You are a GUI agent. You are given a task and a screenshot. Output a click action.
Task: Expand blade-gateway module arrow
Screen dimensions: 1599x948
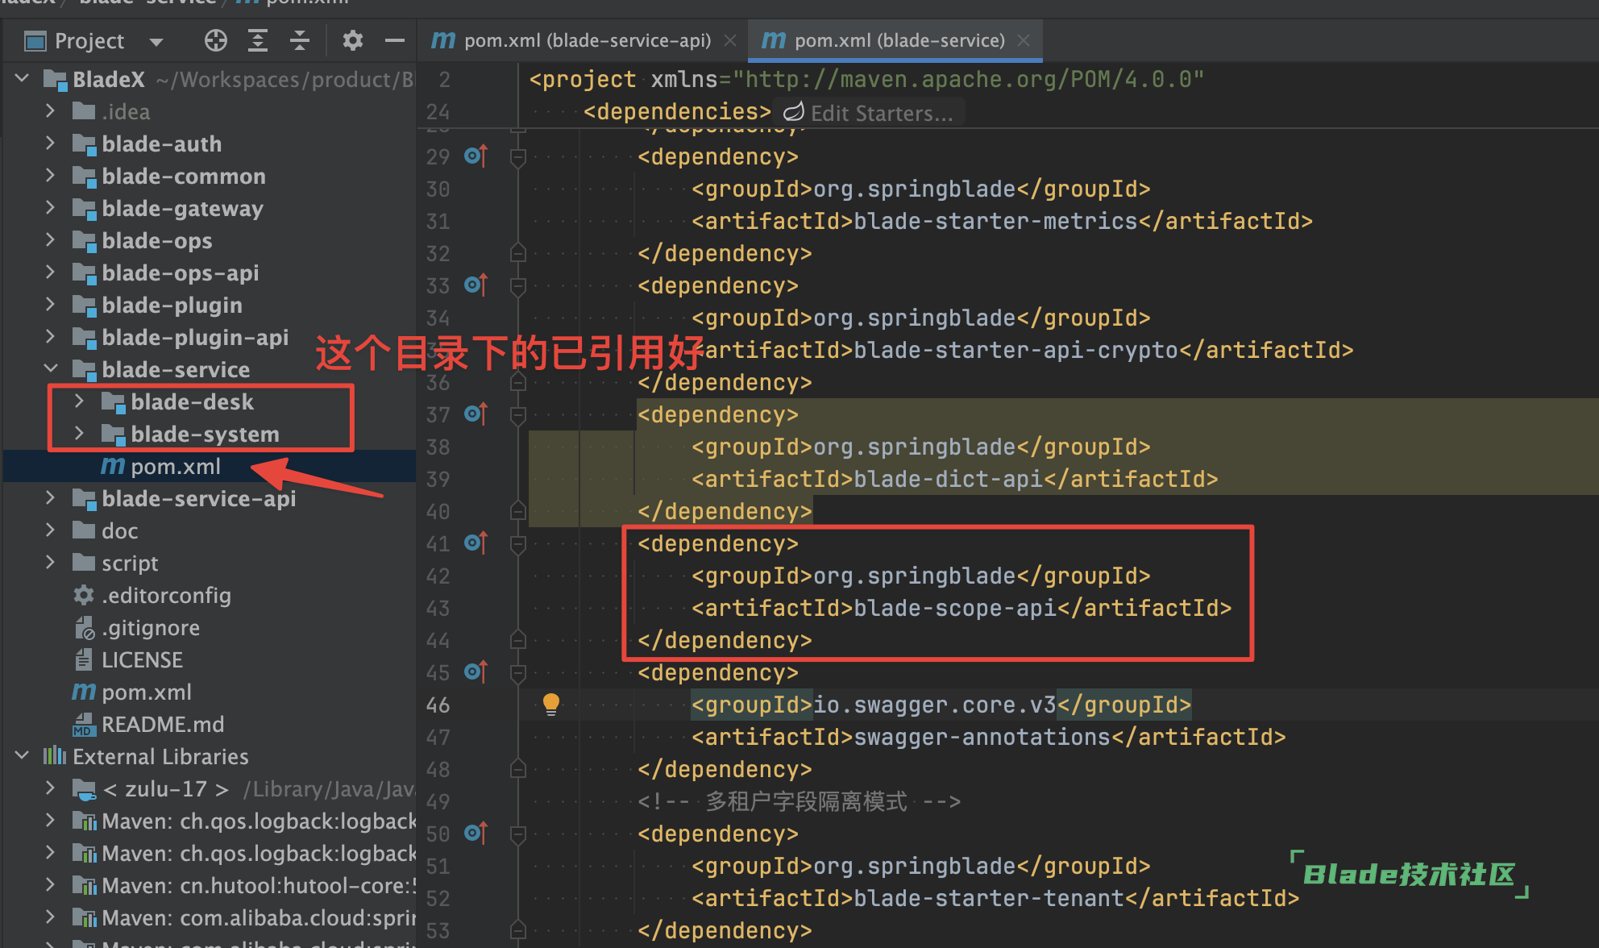pyautogui.click(x=50, y=208)
